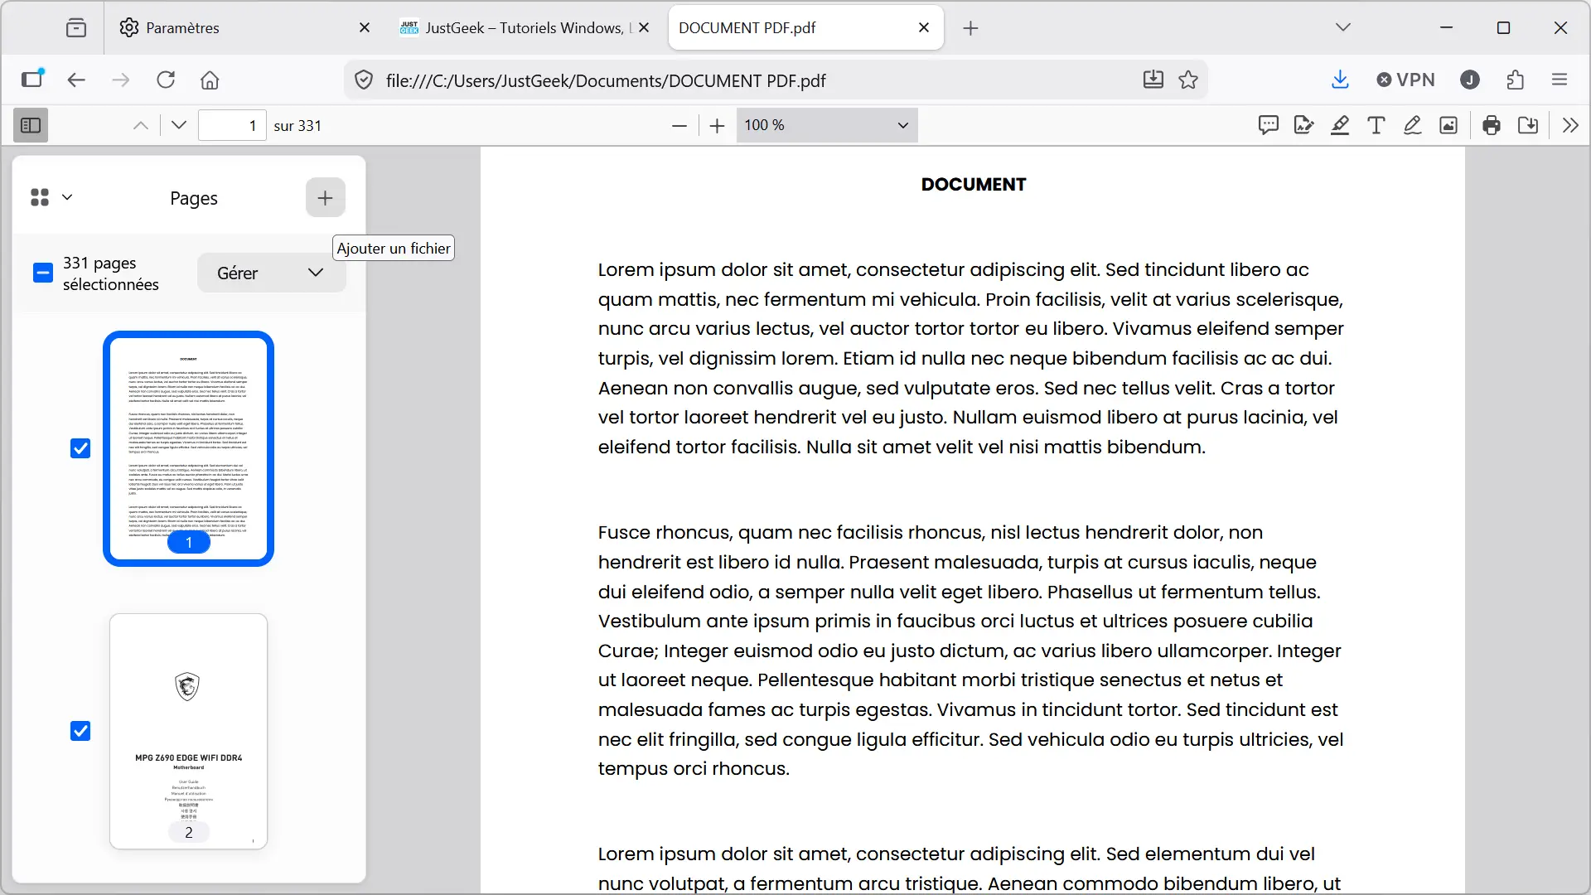Print the PDF document
This screenshot has height=895, width=1591.
click(1492, 125)
